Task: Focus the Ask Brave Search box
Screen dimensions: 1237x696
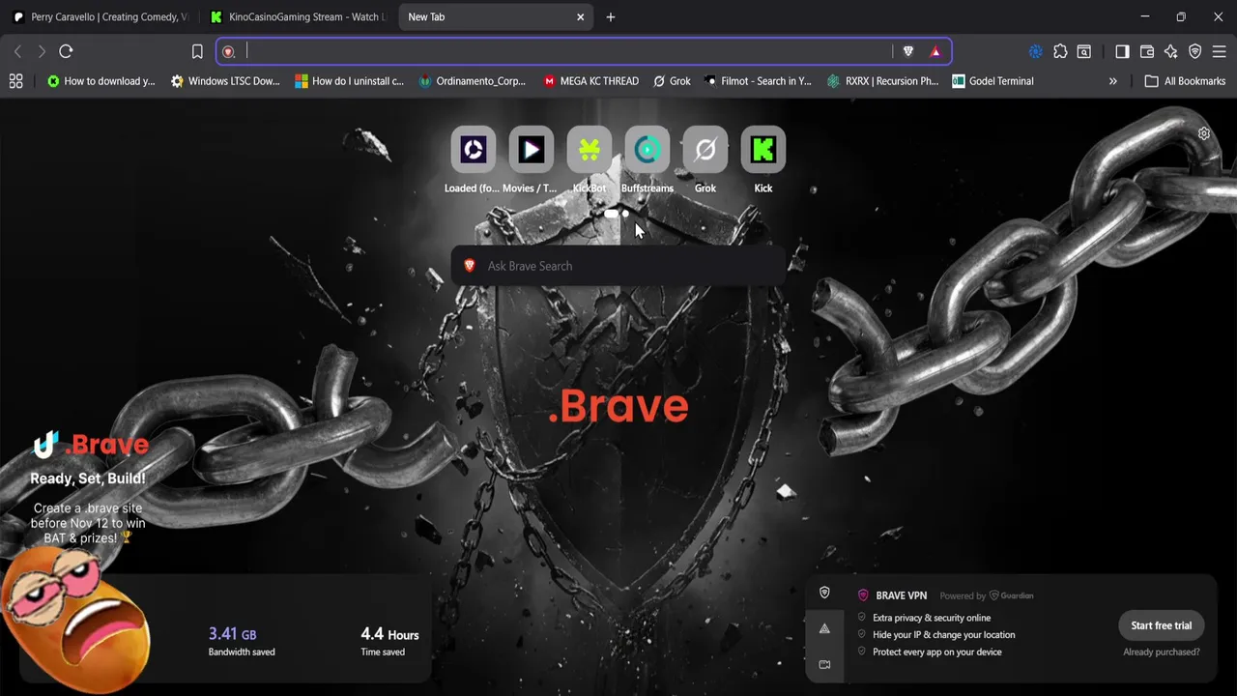Action: [x=618, y=266]
